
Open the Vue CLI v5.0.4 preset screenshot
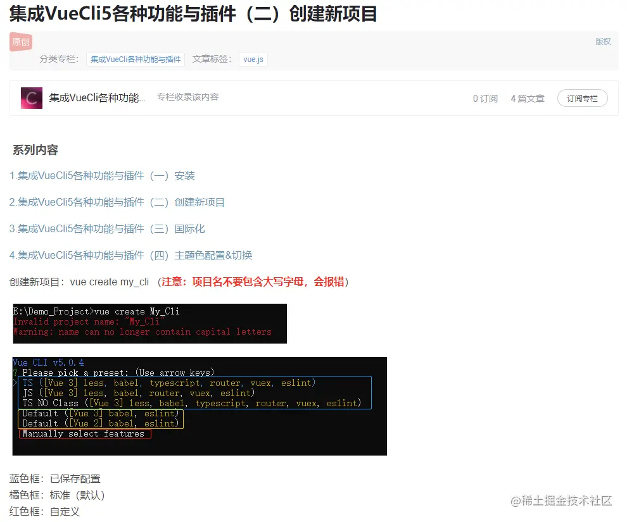(199, 406)
